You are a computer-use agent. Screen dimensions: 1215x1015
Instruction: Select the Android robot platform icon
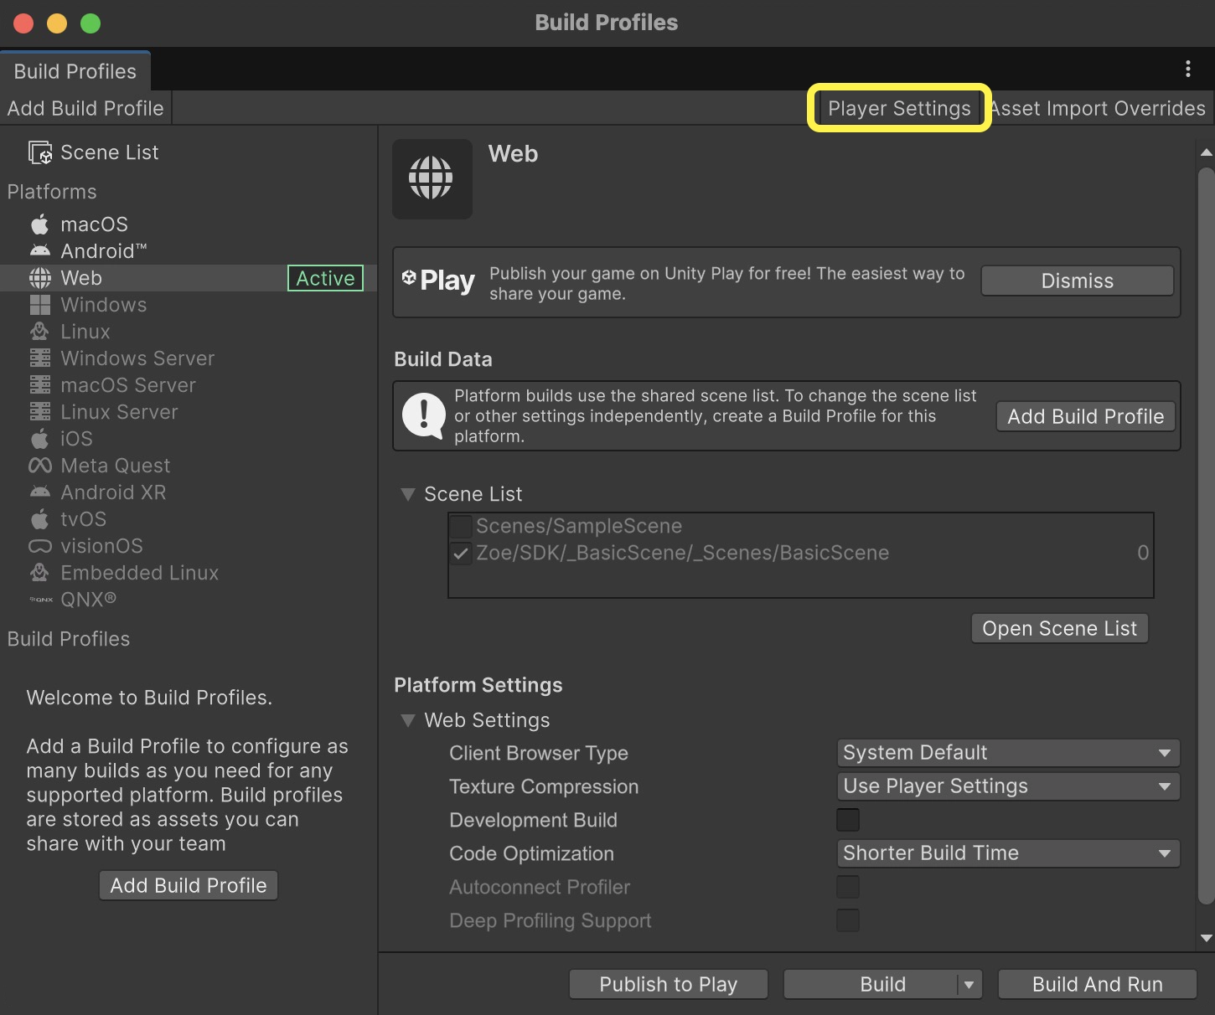39,251
